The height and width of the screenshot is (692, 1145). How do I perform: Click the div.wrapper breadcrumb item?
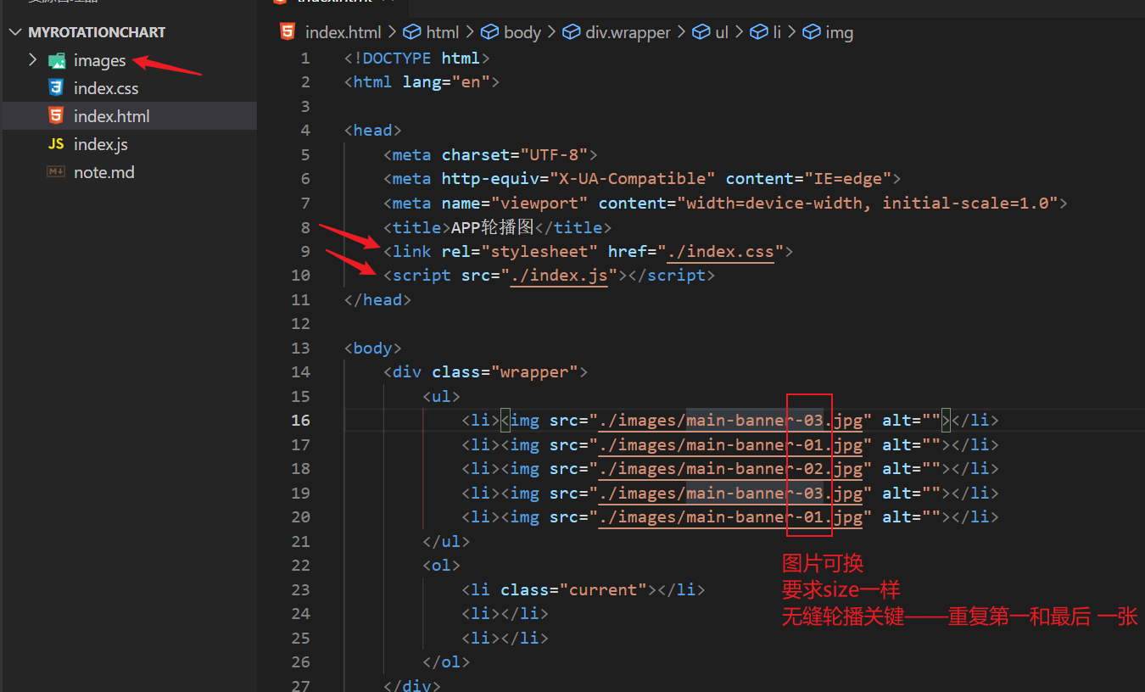628,32
